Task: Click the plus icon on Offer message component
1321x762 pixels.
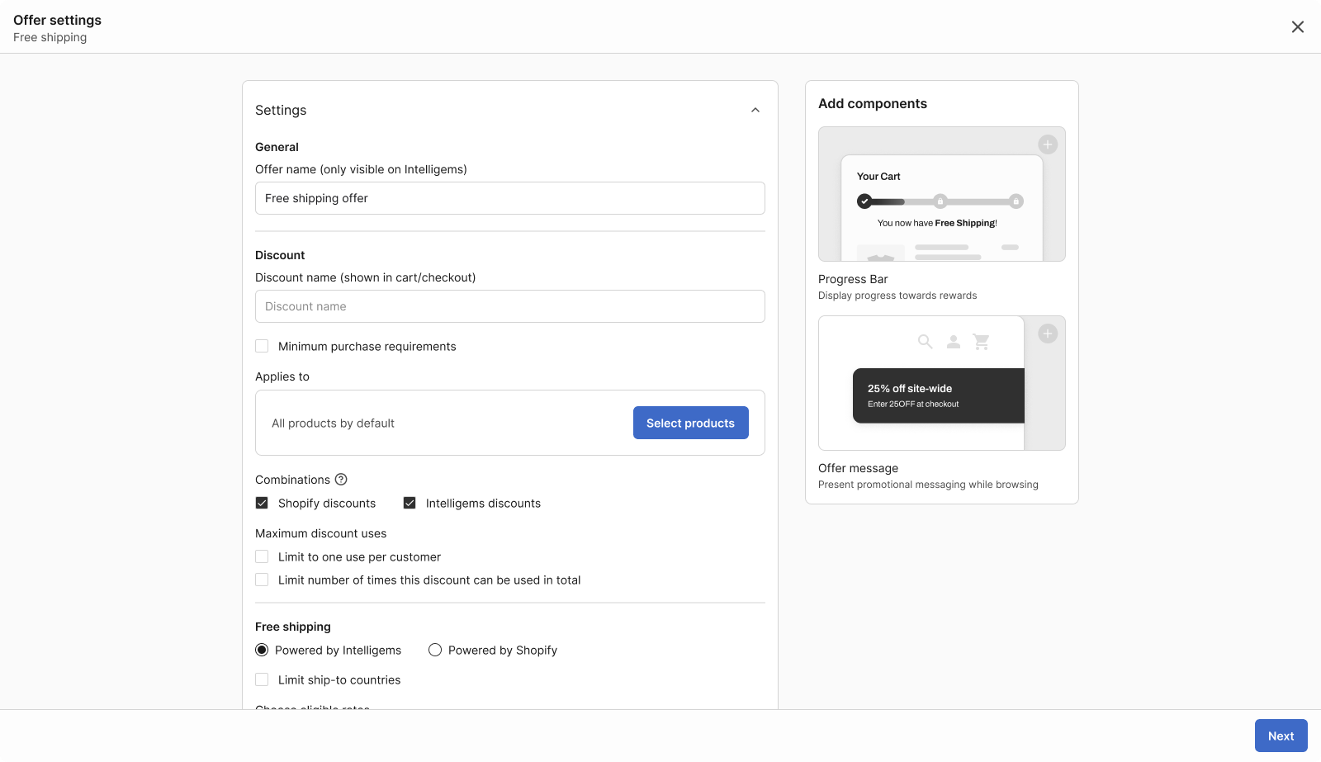Action: tap(1048, 334)
